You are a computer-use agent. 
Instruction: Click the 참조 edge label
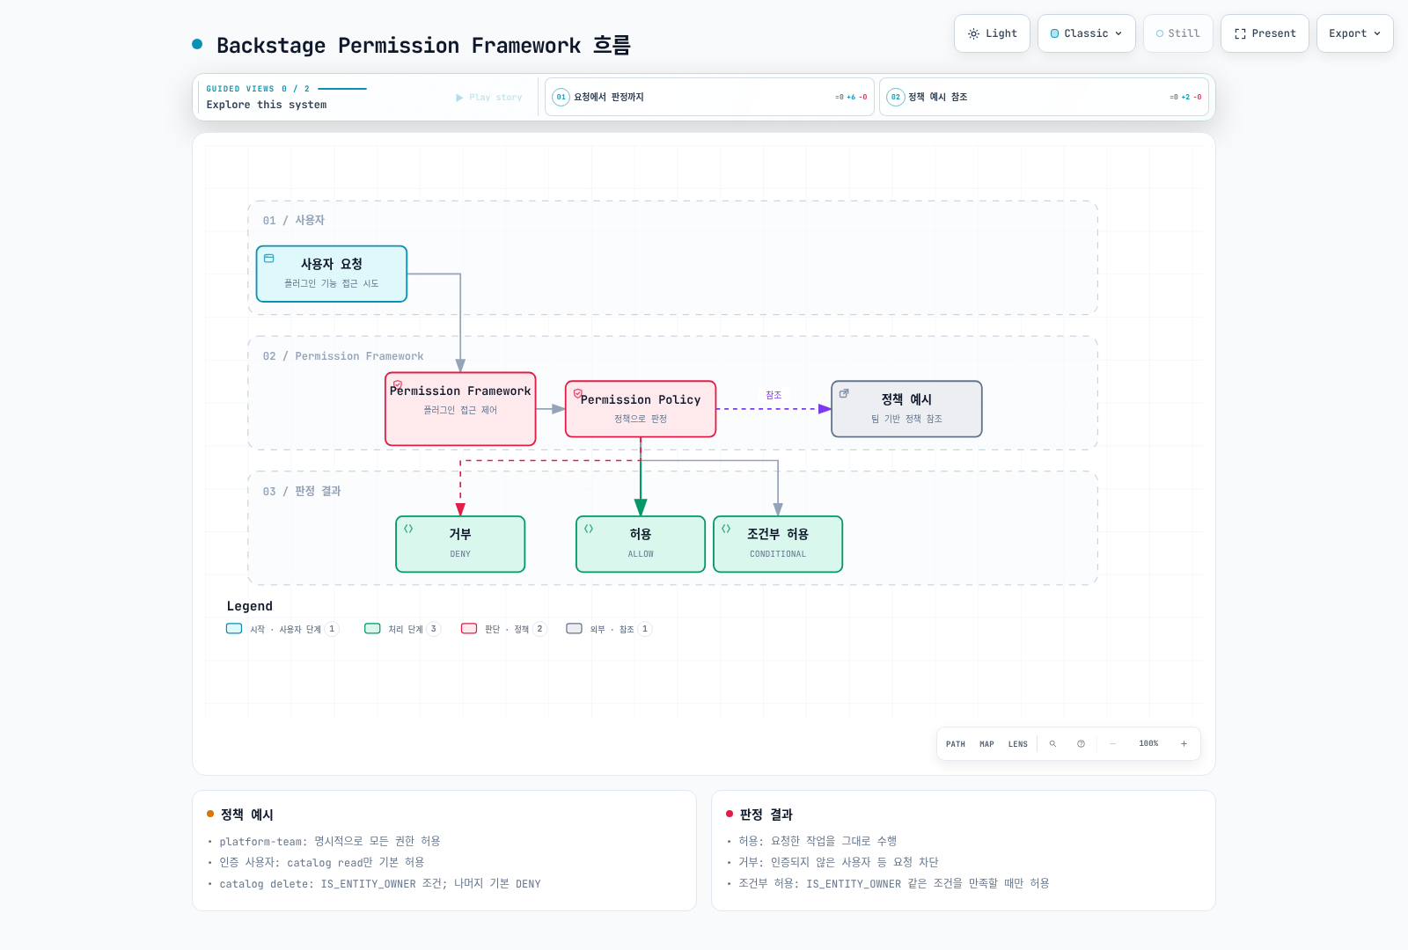tap(774, 395)
